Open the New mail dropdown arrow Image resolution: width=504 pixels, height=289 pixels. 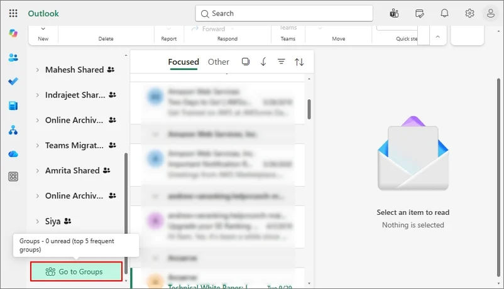click(x=43, y=29)
